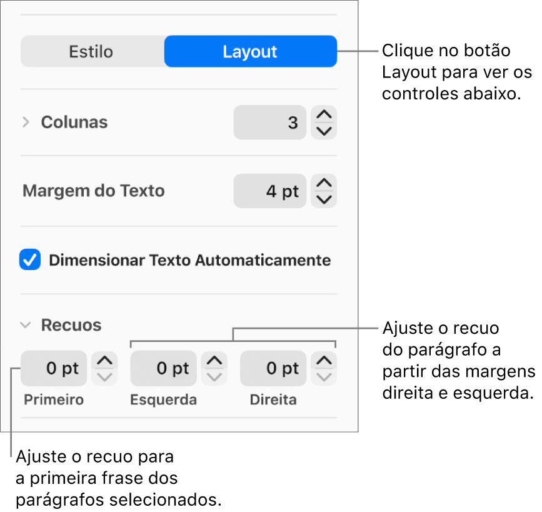Screen dimensions: 542x512
Task: Select the Layout tab
Action: [x=251, y=51]
